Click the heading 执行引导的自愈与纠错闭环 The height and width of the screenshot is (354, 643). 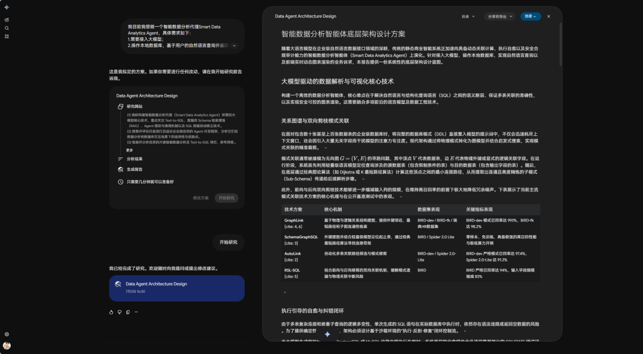pos(313,311)
